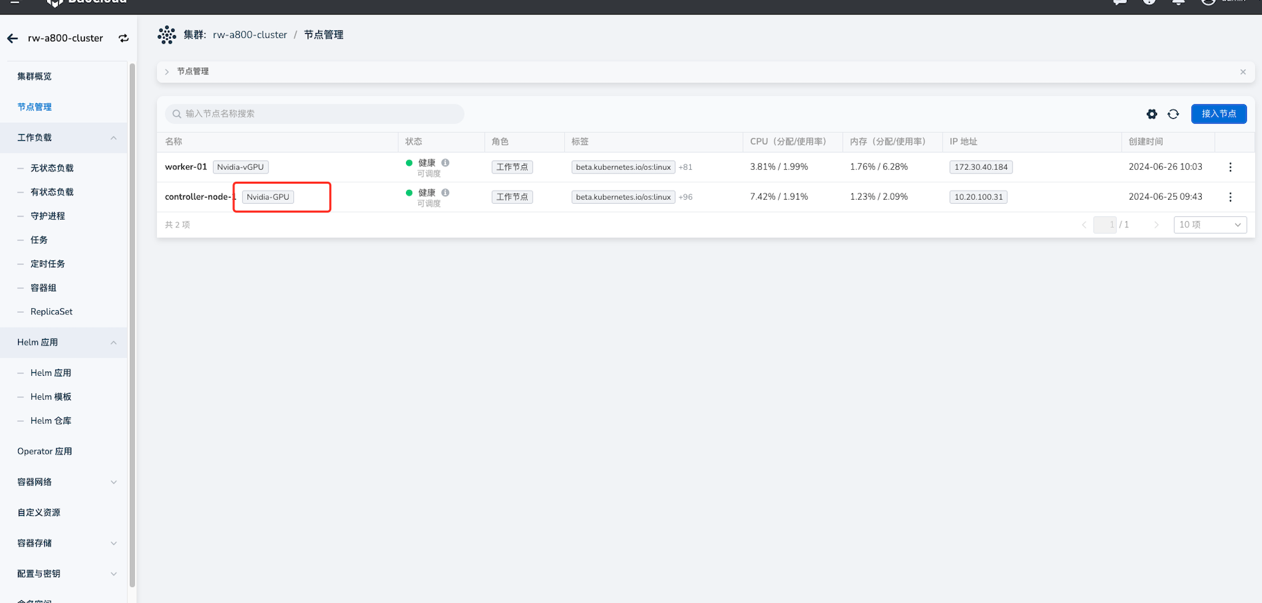1262x603 pixels.
Task: Open the 10 项 page size dropdown
Action: (x=1209, y=225)
